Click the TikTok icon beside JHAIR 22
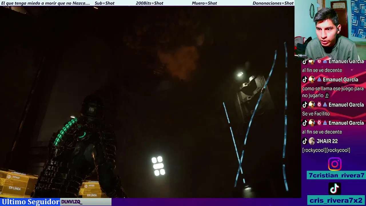 click(x=305, y=141)
